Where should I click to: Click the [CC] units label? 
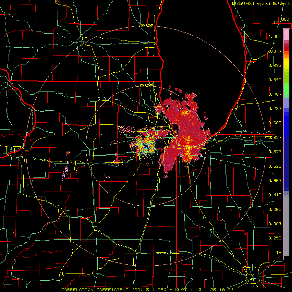[x=277, y=22]
